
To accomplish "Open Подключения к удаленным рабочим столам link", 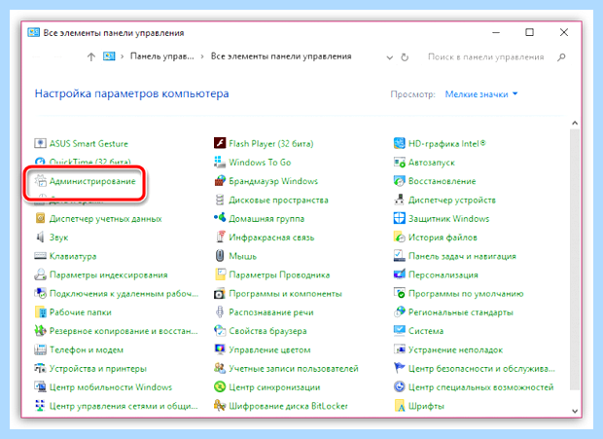I will (124, 294).
